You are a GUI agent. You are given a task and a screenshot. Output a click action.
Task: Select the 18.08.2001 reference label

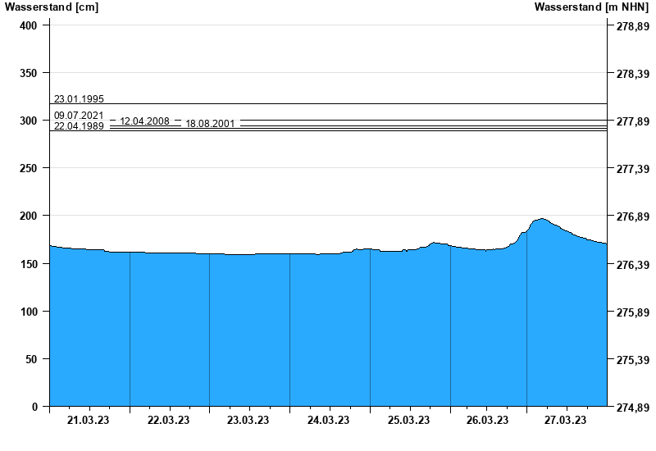[210, 124]
